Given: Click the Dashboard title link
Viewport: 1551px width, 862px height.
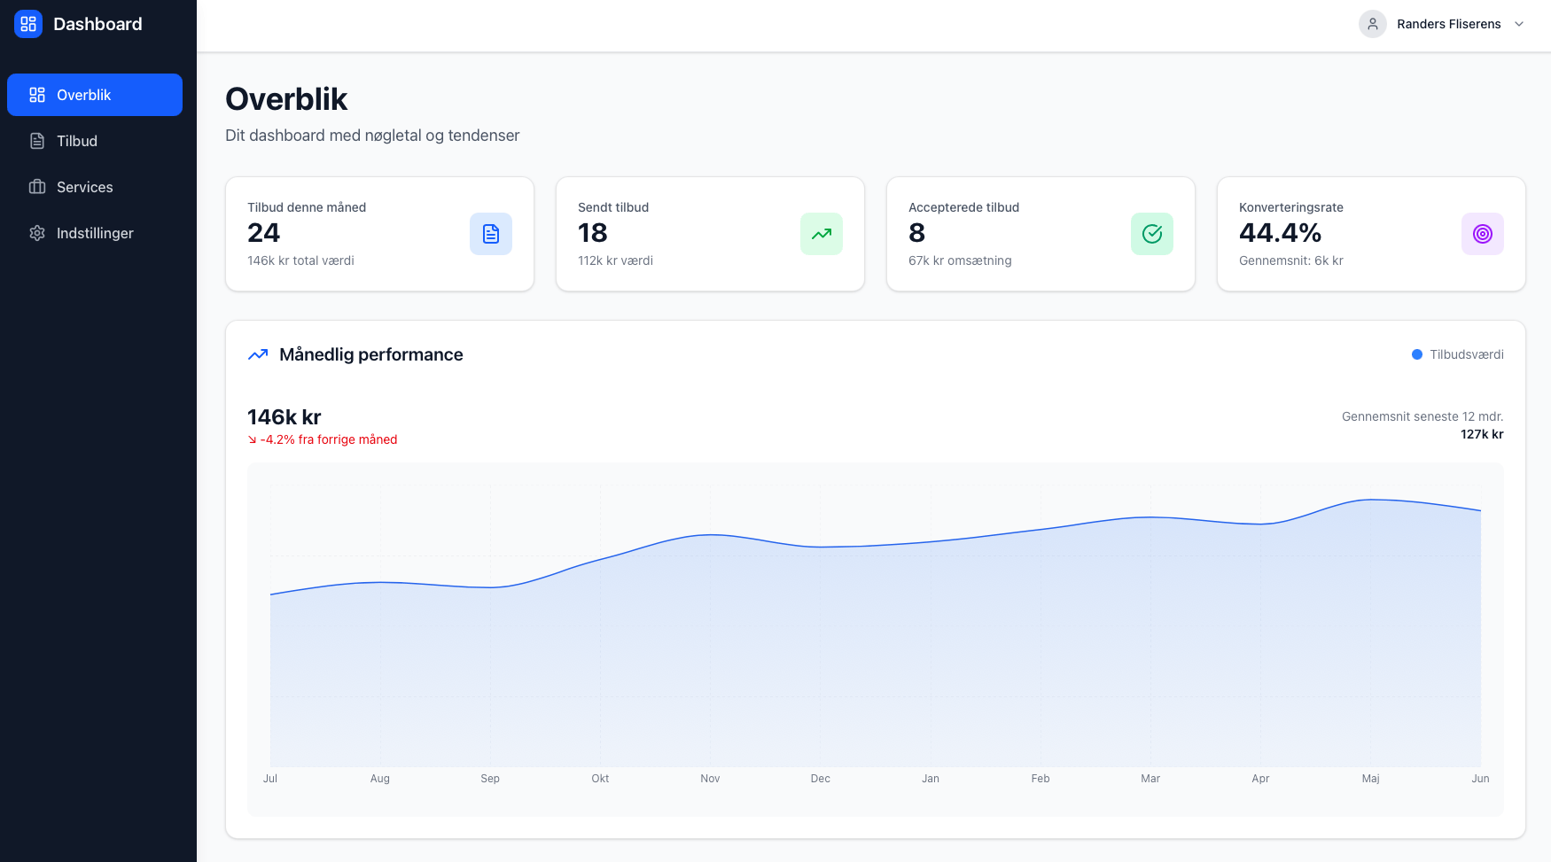Looking at the screenshot, I should click(x=97, y=24).
